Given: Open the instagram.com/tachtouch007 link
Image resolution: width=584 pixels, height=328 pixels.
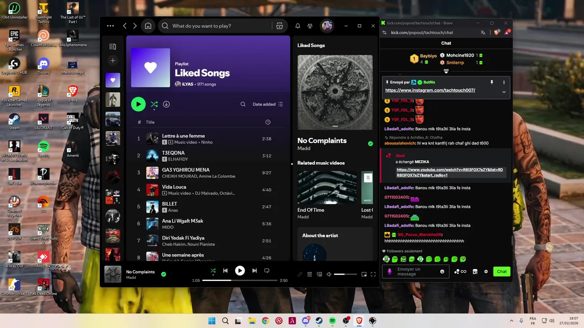Looking at the screenshot, I should coord(430,90).
